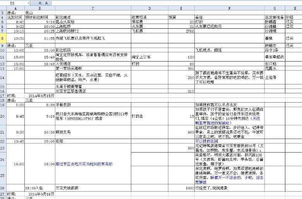Select column A header
The height and width of the screenshot is (199, 302).
pos(15,8)
